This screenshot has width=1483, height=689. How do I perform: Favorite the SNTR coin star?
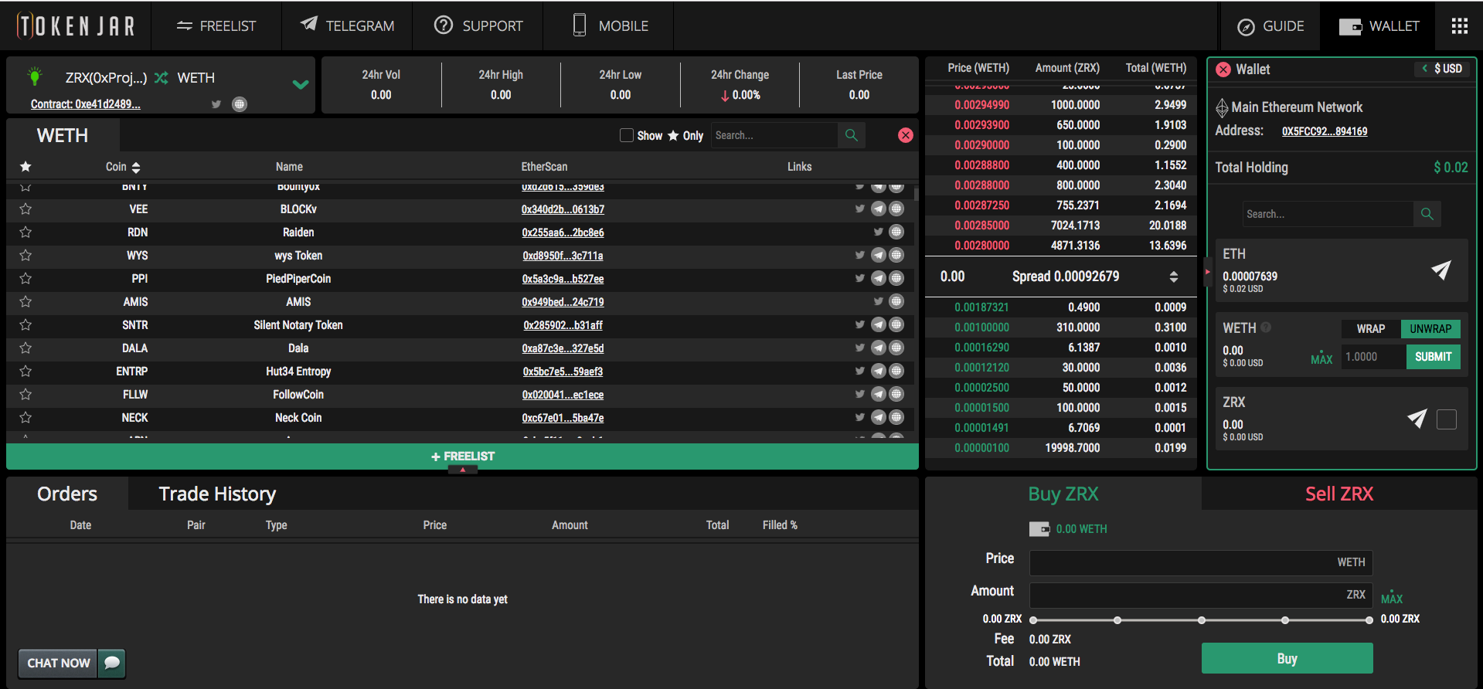(x=26, y=324)
